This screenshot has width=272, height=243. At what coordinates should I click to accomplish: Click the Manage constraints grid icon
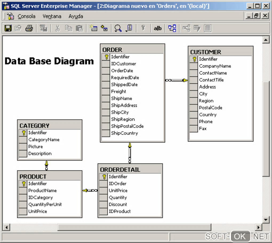208,28
